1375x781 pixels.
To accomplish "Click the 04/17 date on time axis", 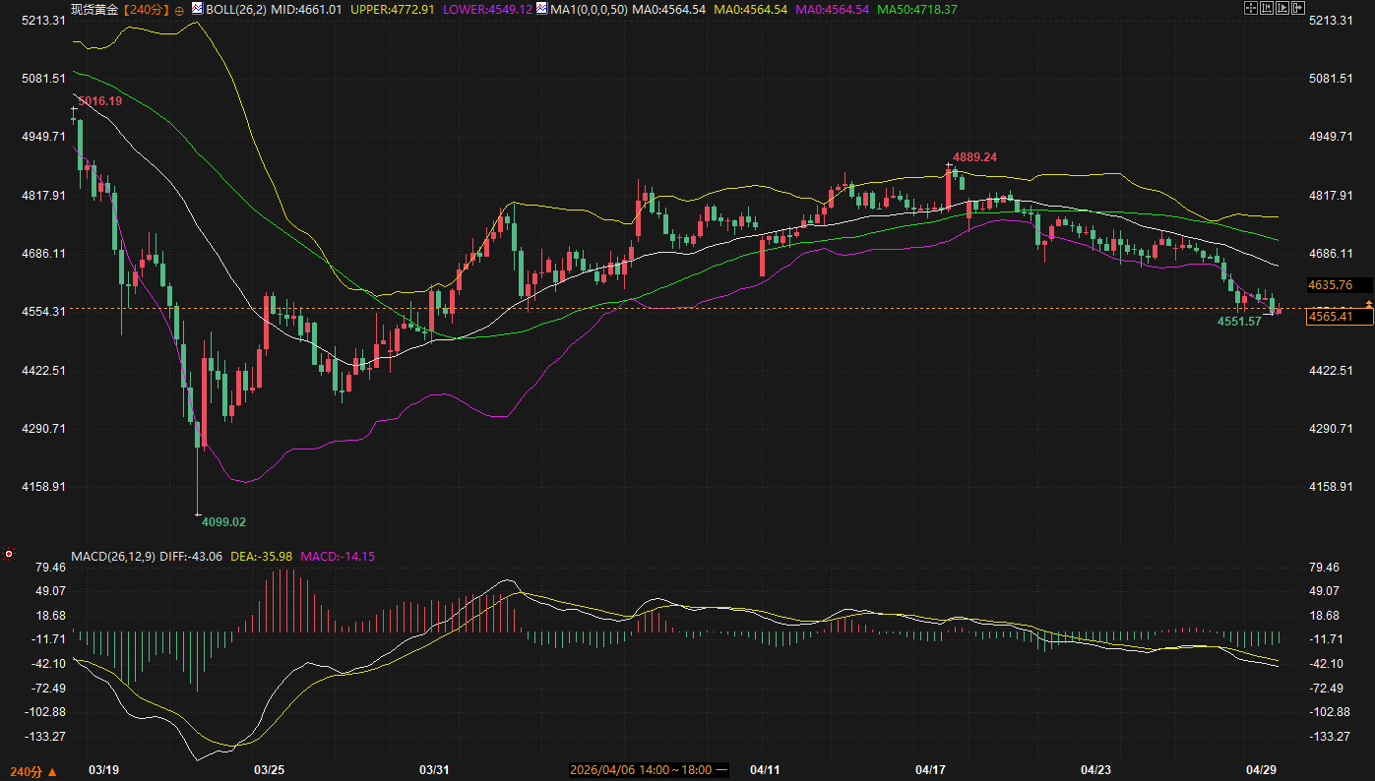I will coord(930,768).
